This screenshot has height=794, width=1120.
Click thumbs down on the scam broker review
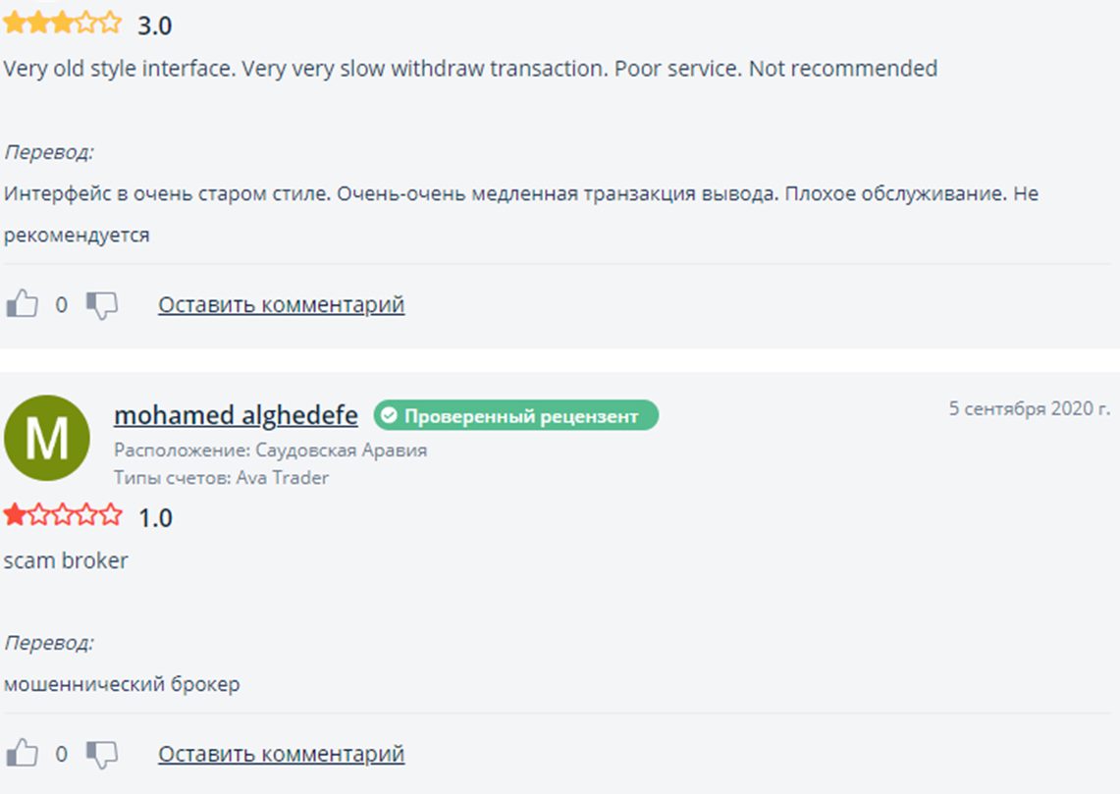(102, 755)
